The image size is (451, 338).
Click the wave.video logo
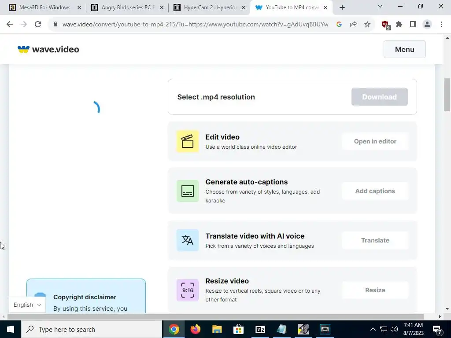[48, 49]
